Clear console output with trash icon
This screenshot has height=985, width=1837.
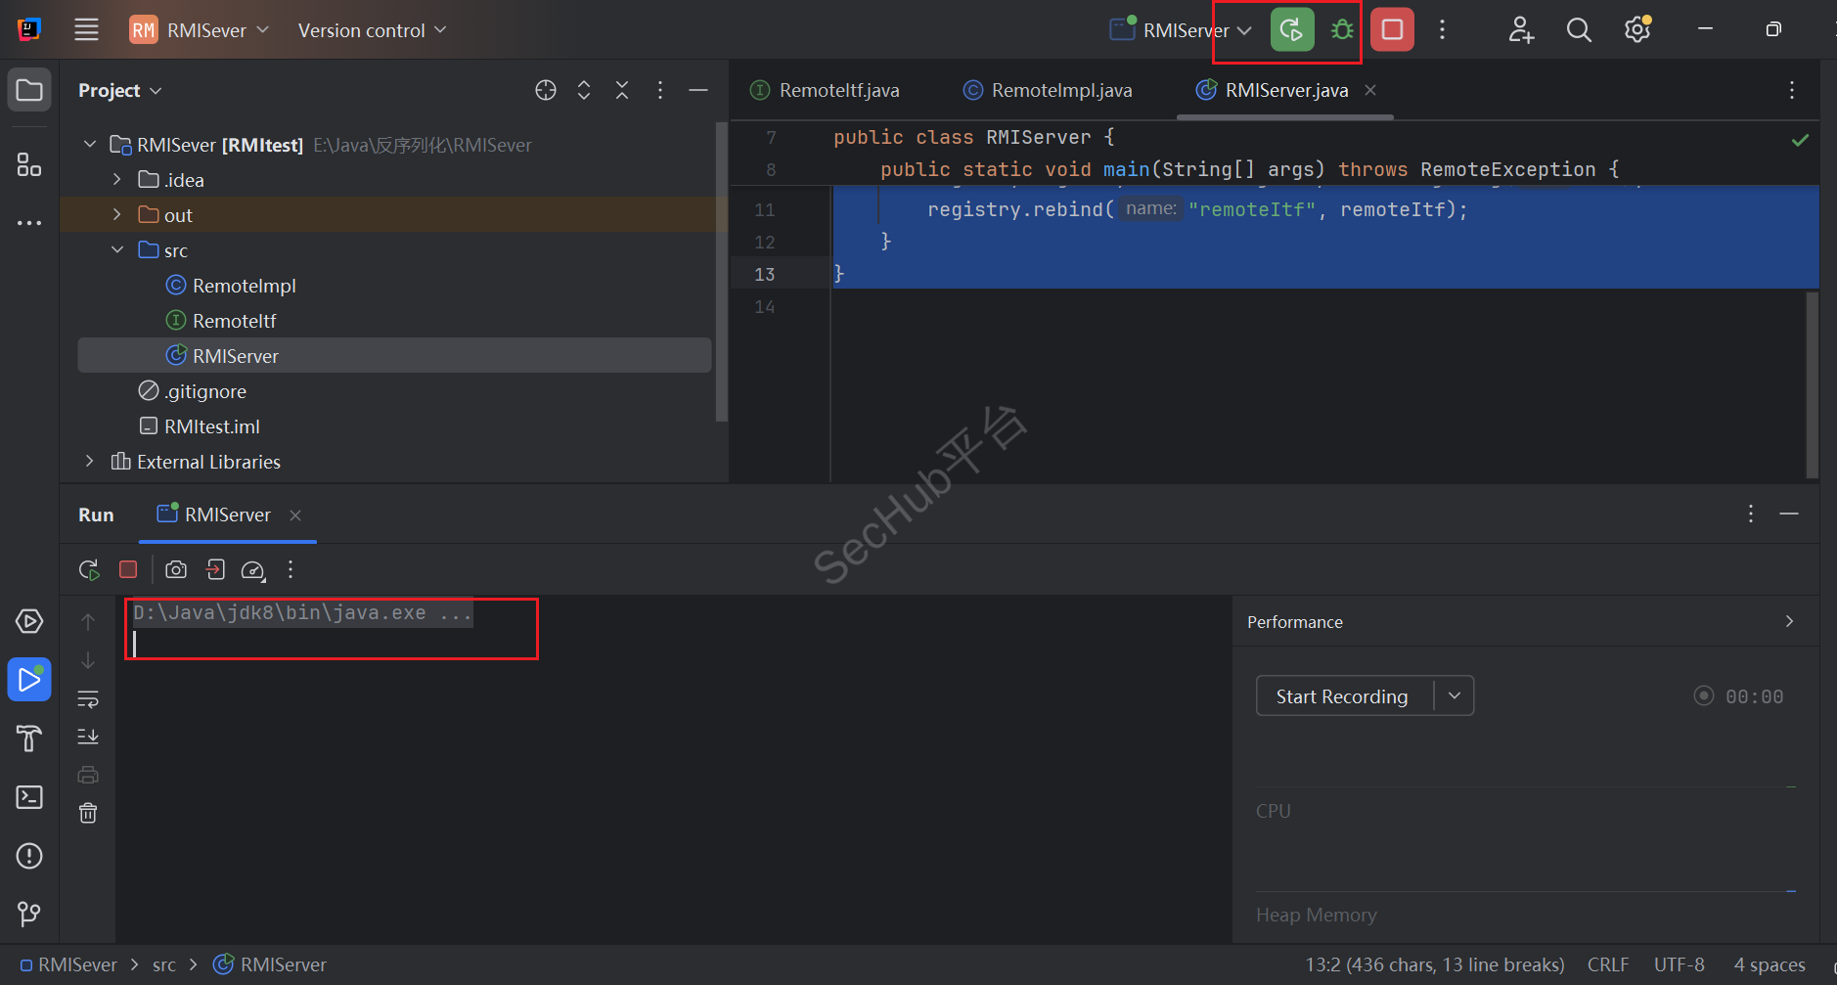[88, 813]
